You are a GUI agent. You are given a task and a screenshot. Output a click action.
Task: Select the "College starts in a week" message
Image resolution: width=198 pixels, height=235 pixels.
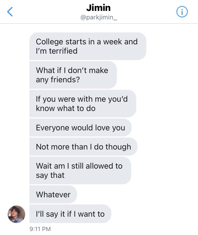[x=87, y=46]
